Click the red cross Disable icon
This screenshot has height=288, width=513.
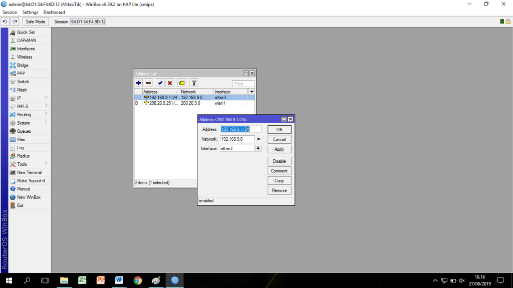[x=170, y=83]
